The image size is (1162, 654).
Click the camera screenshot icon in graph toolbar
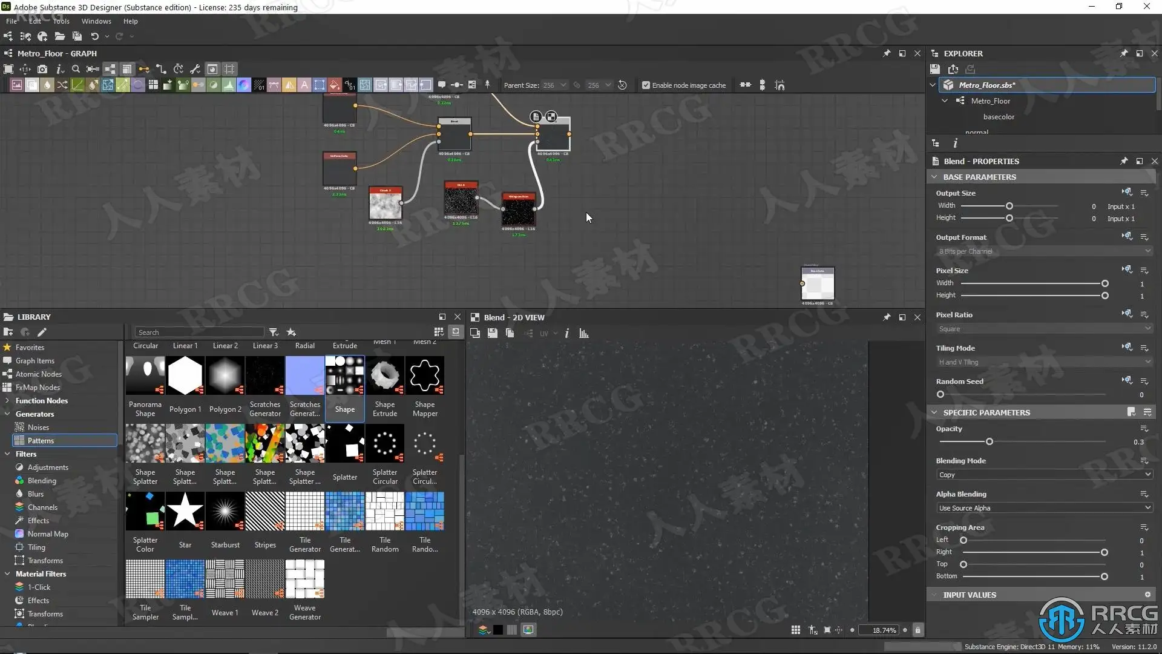coord(42,69)
